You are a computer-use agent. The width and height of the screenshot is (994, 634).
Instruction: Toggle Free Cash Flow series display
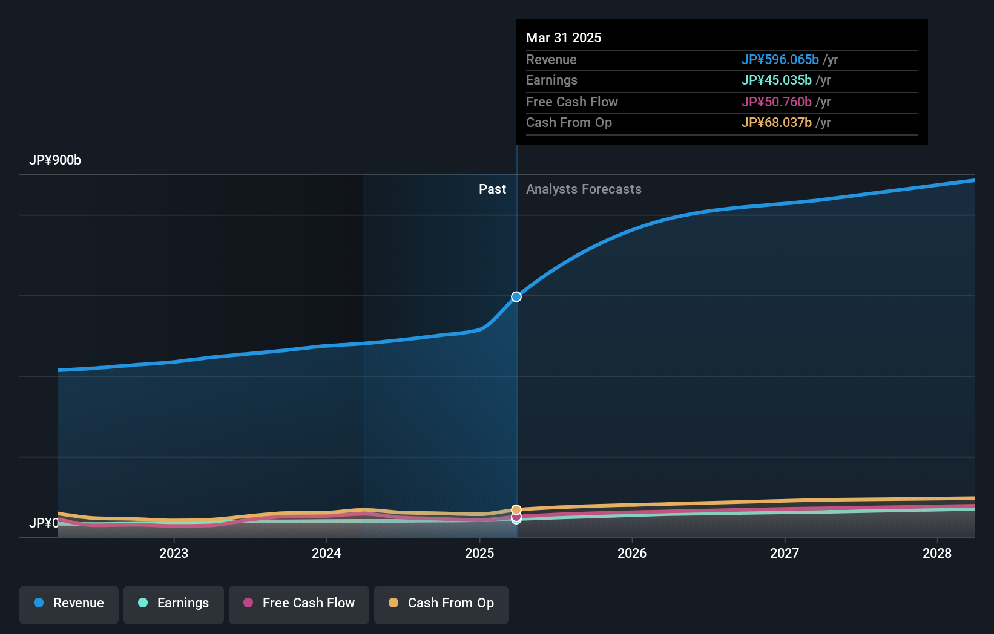pyautogui.click(x=298, y=603)
